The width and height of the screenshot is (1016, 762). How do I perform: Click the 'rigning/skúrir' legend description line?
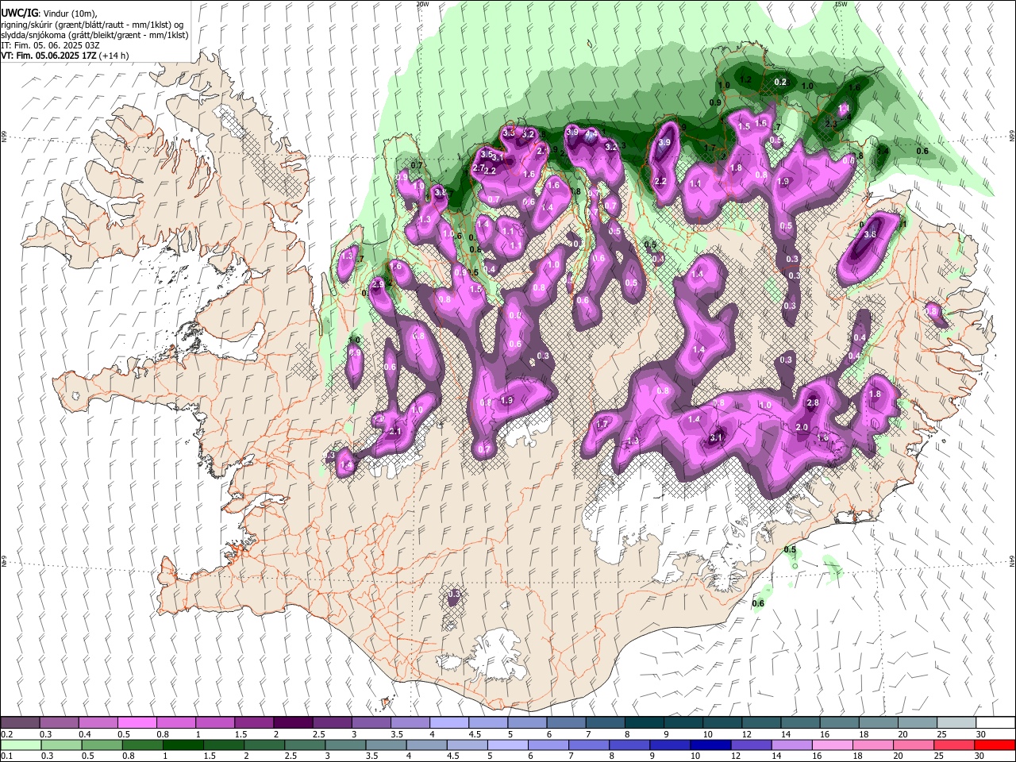92,25
